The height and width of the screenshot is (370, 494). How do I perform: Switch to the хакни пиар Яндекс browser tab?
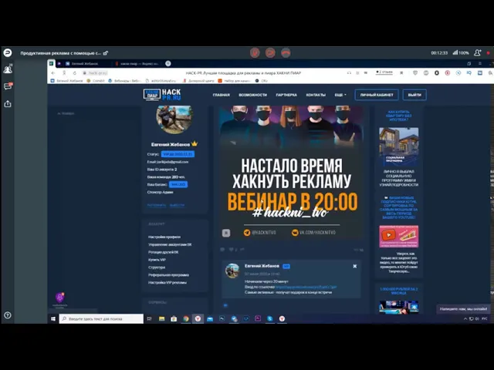pos(139,63)
